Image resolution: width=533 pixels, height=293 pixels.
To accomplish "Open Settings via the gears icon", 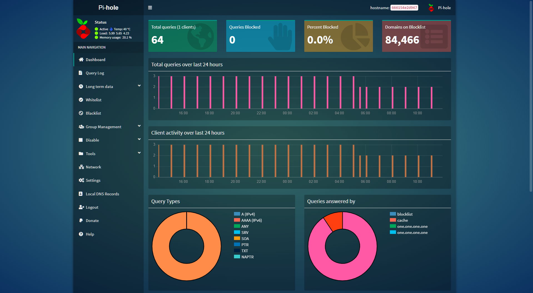I will 81,180.
